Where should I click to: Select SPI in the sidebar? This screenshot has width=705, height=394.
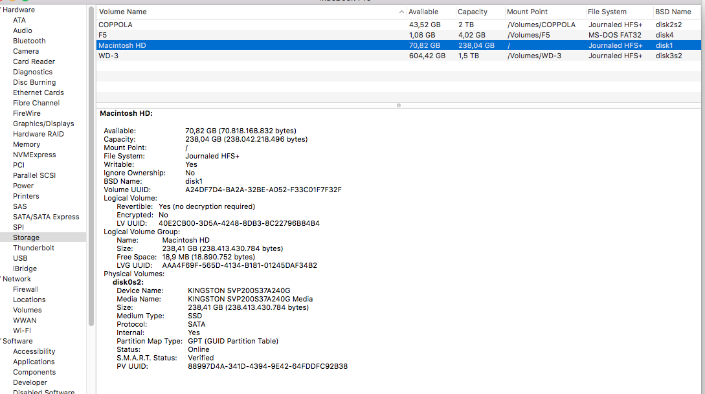click(x=18, y=227)
